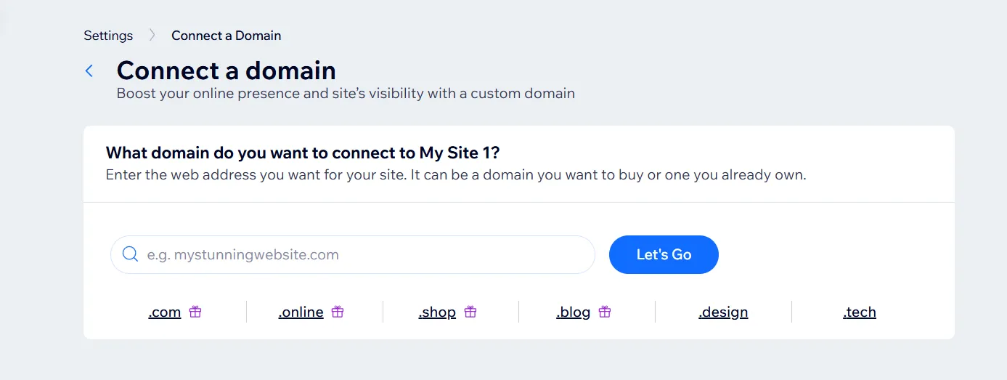The height and width of the screenshot is (380, 1007).
Task: Choose the .com domain extension
Action: coord(165,312)
